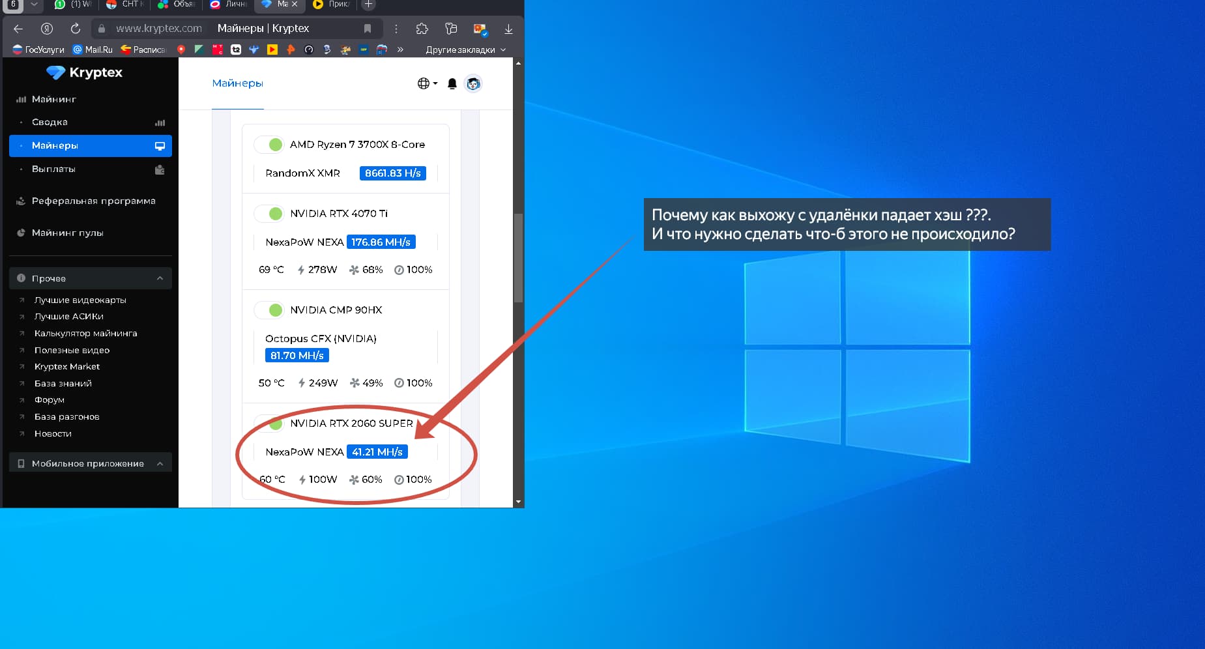The width and height of the screenshot is (1205, 649).
Task: Open the ГосУслуги bookmark
Action: click(x=38, y=50)
